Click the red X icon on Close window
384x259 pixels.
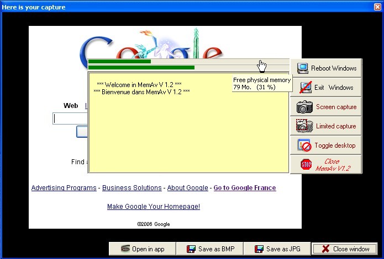click(325, 249)
